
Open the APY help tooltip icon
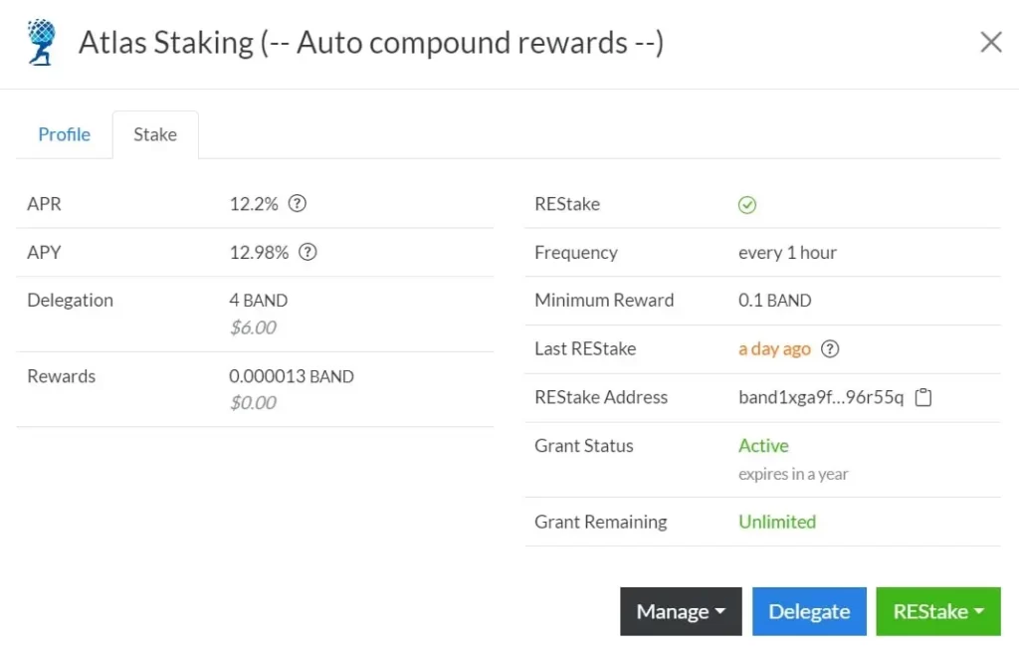coord(307,253)
